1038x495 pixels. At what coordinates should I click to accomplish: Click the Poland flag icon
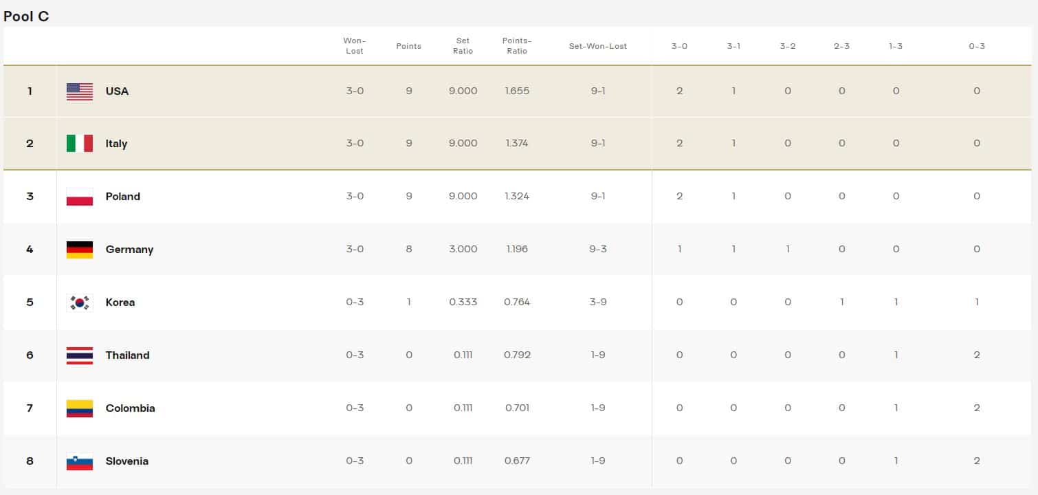(x=80, y=197)
